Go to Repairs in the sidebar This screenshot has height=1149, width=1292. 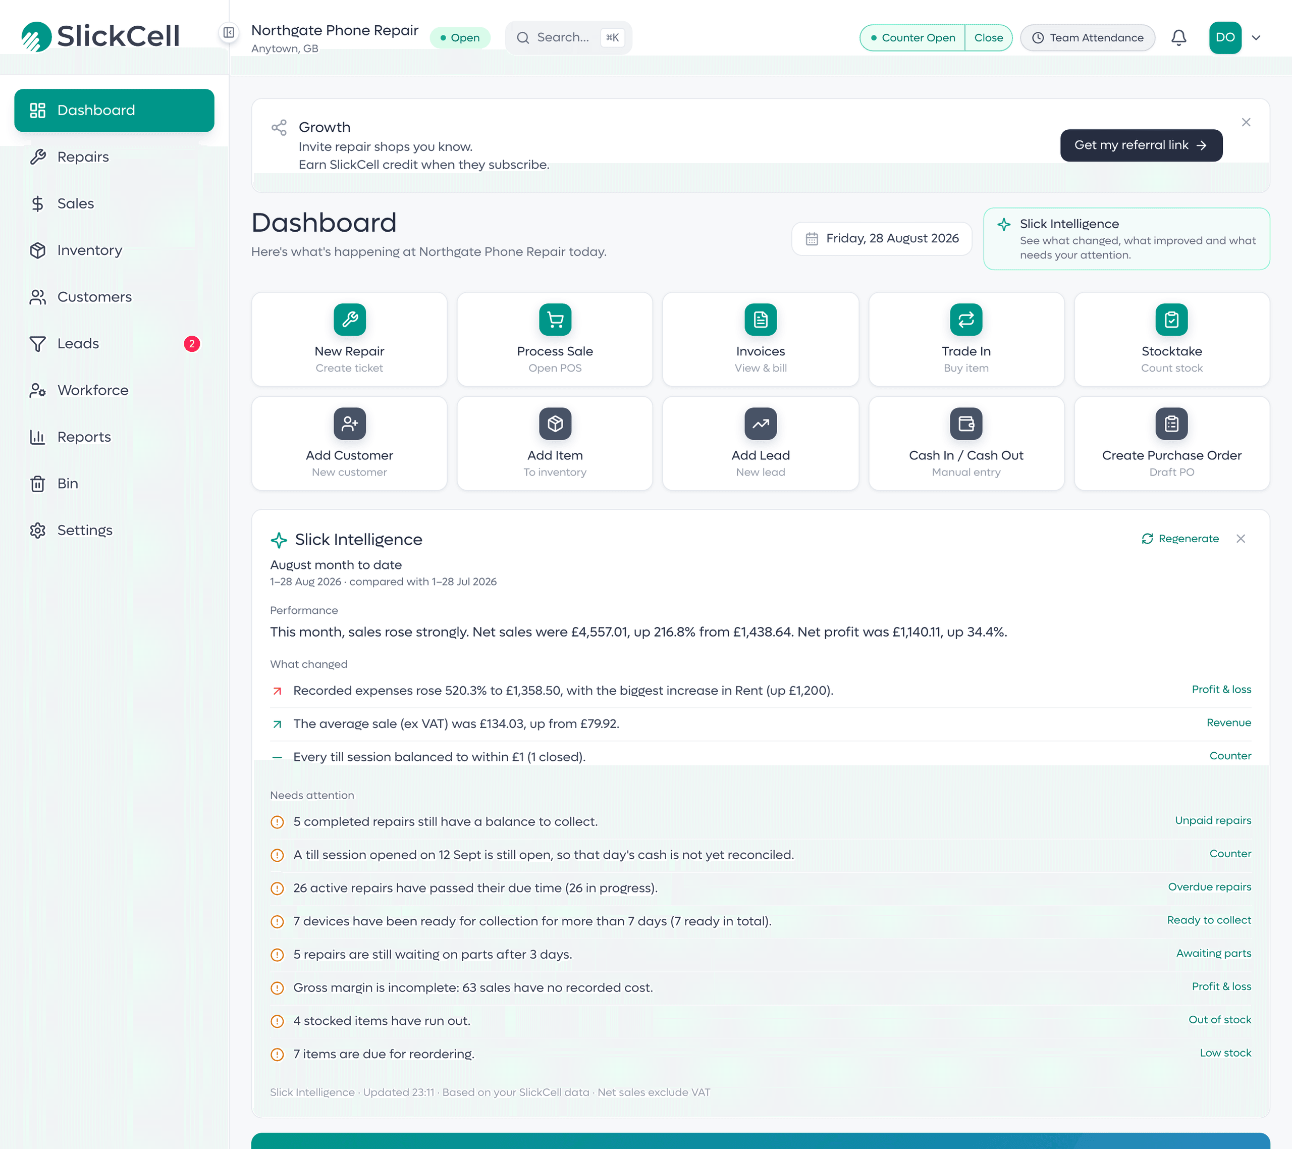115,157
